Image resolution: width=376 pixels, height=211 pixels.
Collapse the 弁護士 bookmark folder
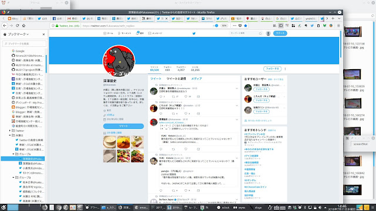[x=10, y=135]
